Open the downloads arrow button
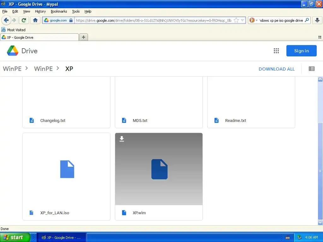This screenshot has width=323, height=242. pos(317,20)
